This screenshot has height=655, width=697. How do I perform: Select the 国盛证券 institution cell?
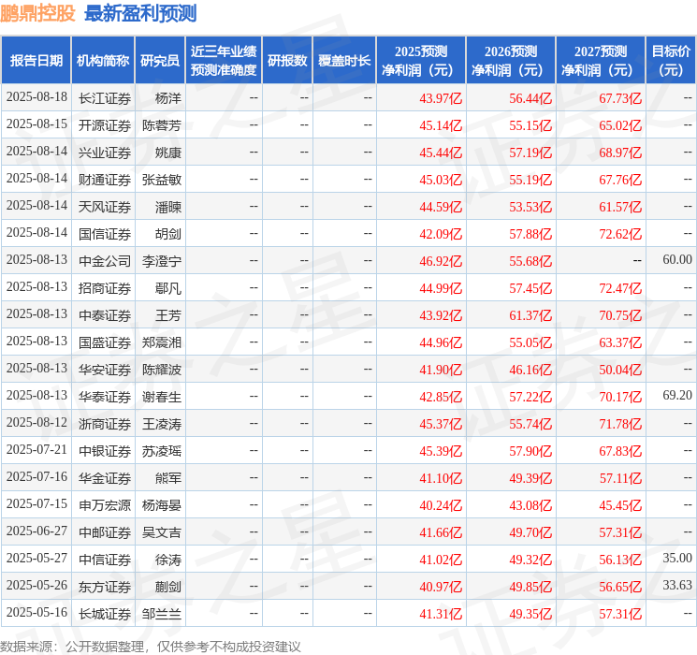(105, 342)
